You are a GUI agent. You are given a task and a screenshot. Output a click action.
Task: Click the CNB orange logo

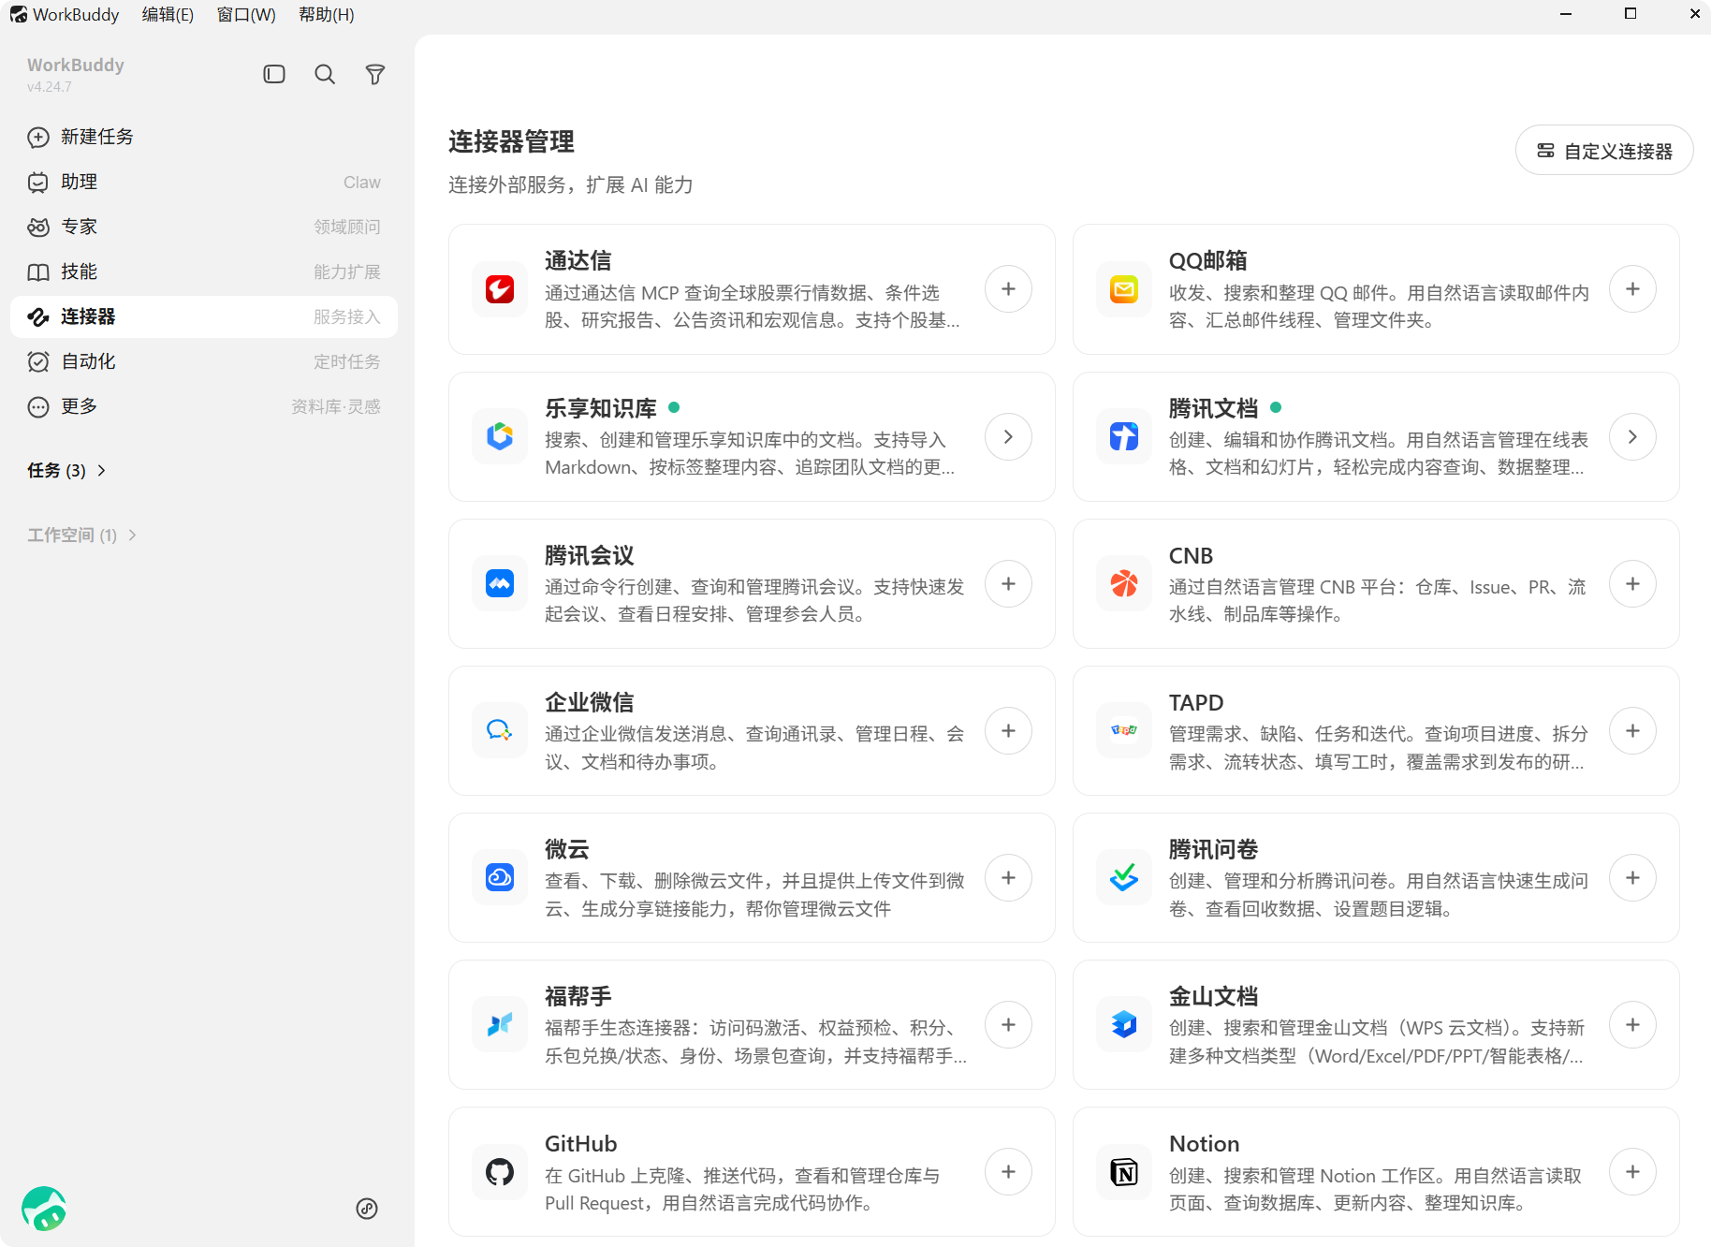(1124, 583)
